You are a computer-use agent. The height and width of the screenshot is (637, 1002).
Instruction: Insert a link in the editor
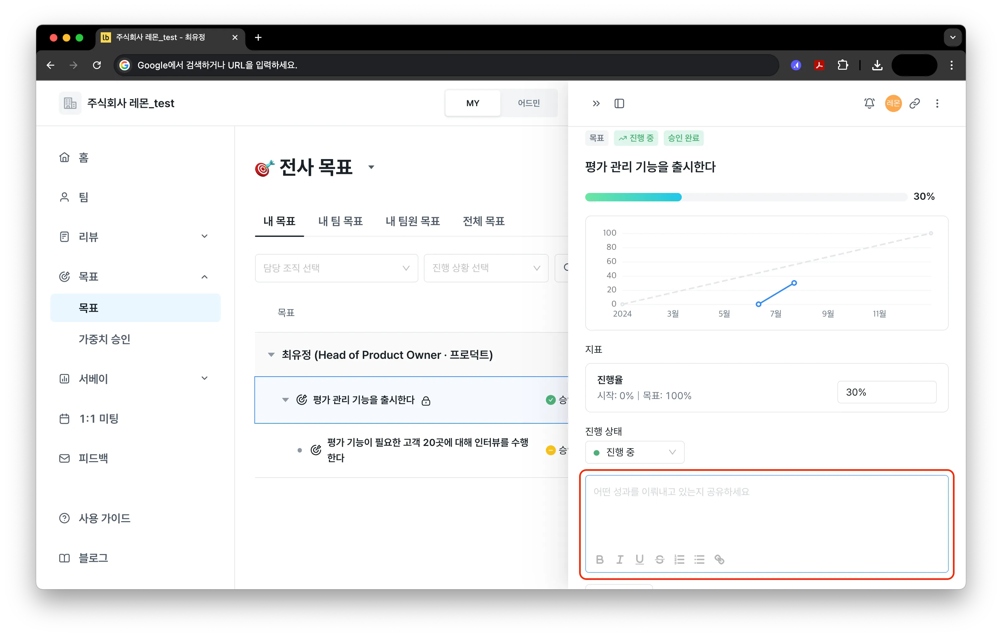(x=720, y=559)
